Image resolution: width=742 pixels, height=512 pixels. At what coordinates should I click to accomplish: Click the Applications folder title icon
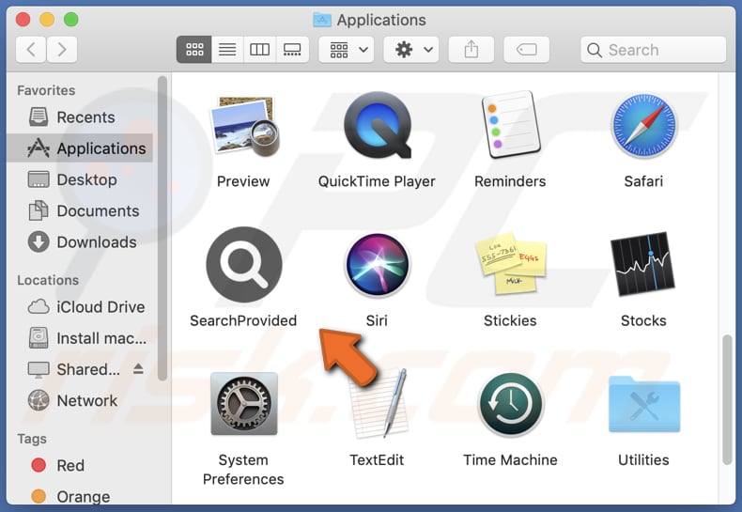[322, 20]
